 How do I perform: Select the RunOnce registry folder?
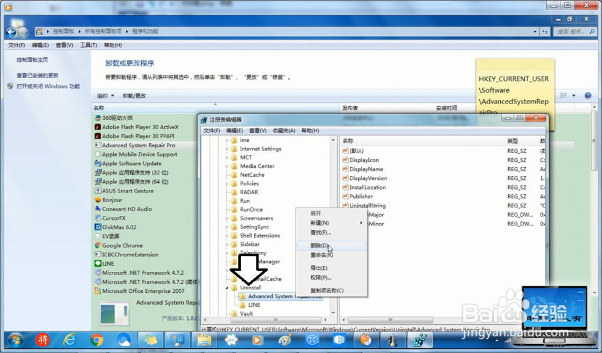click(251, 209)
